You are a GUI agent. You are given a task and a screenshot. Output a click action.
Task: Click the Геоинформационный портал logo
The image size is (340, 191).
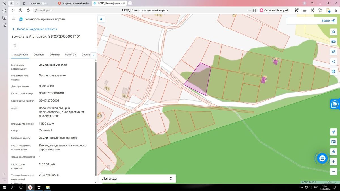[x=42, y=19]
